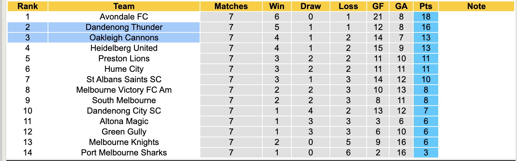Open the Preston Lions team entry
This screenshot has height=161, width=517.
pyautogui.click(x=124, y=59)
